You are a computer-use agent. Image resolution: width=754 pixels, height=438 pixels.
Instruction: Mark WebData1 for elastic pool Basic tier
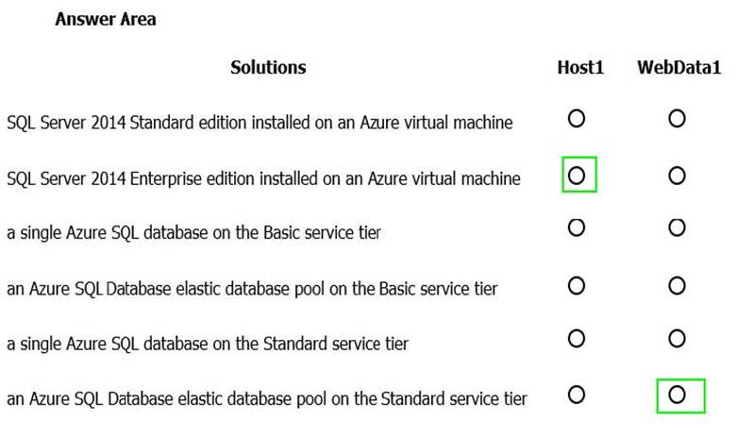click(676, 285)
